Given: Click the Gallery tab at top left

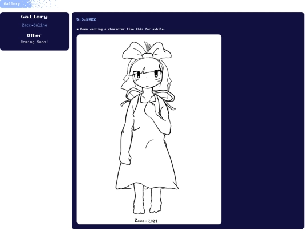Looking at the screenshot, I should pos(12,4).
